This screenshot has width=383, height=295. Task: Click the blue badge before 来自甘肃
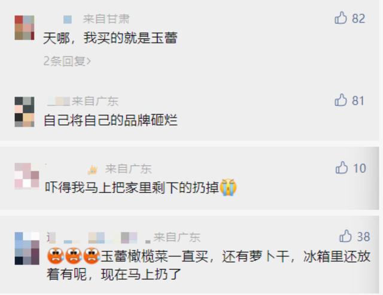[68, 20]
